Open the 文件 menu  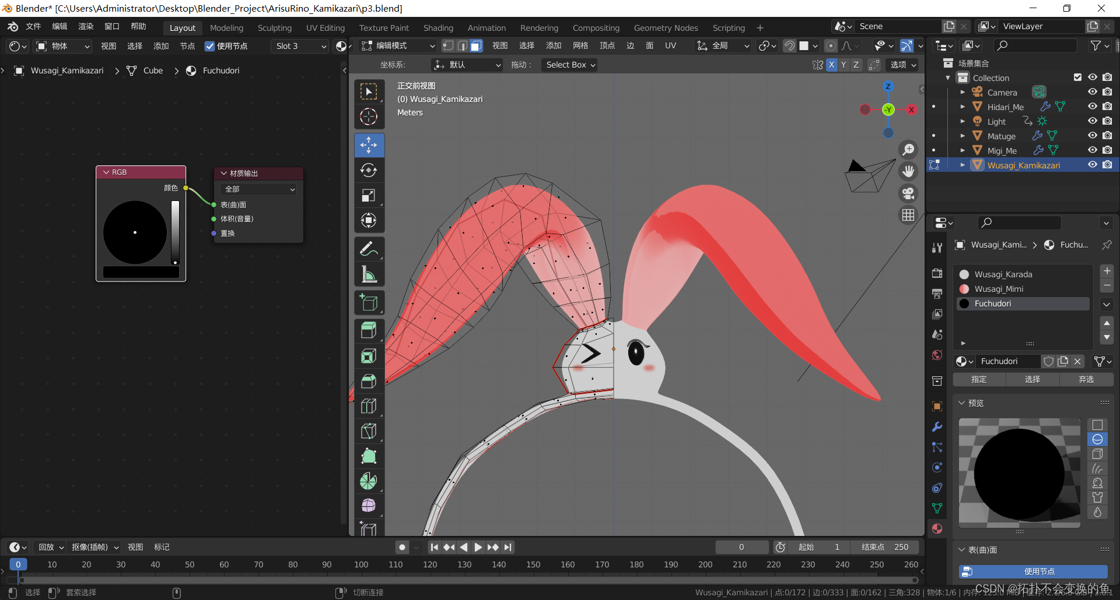(33, 27)
